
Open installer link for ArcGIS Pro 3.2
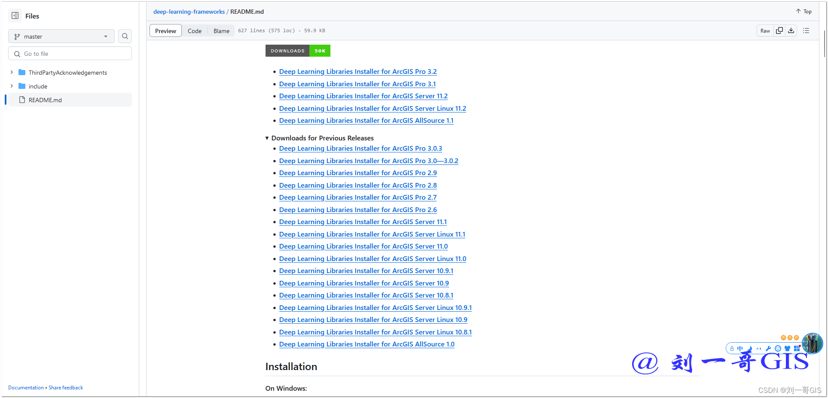pos(358,72)
